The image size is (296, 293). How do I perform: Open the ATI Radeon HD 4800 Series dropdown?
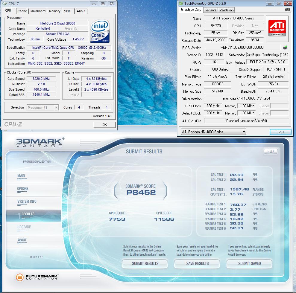coord(213,132)
